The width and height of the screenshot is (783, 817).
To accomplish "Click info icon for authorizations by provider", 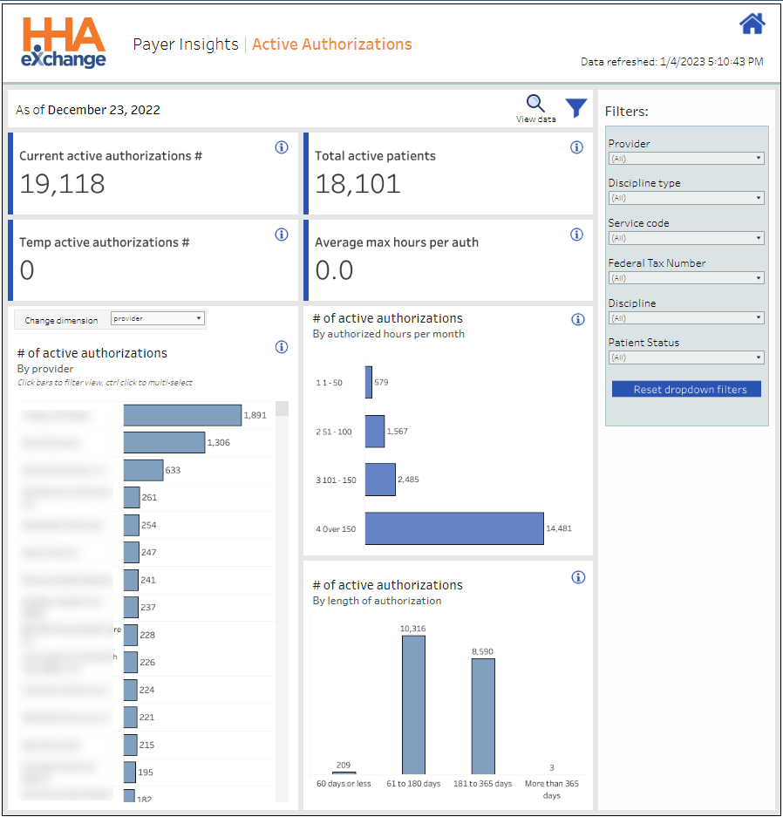I will pyautogui.click(x=282, y=347).
